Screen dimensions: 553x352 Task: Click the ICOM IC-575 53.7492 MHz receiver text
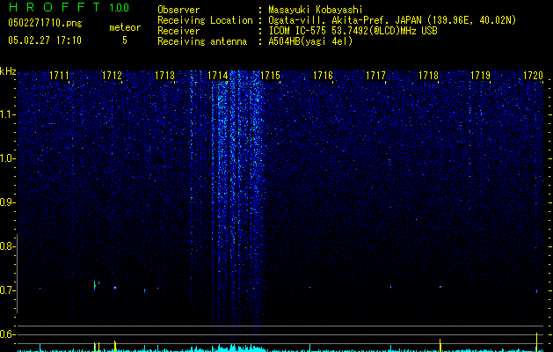tap(353, 31)
